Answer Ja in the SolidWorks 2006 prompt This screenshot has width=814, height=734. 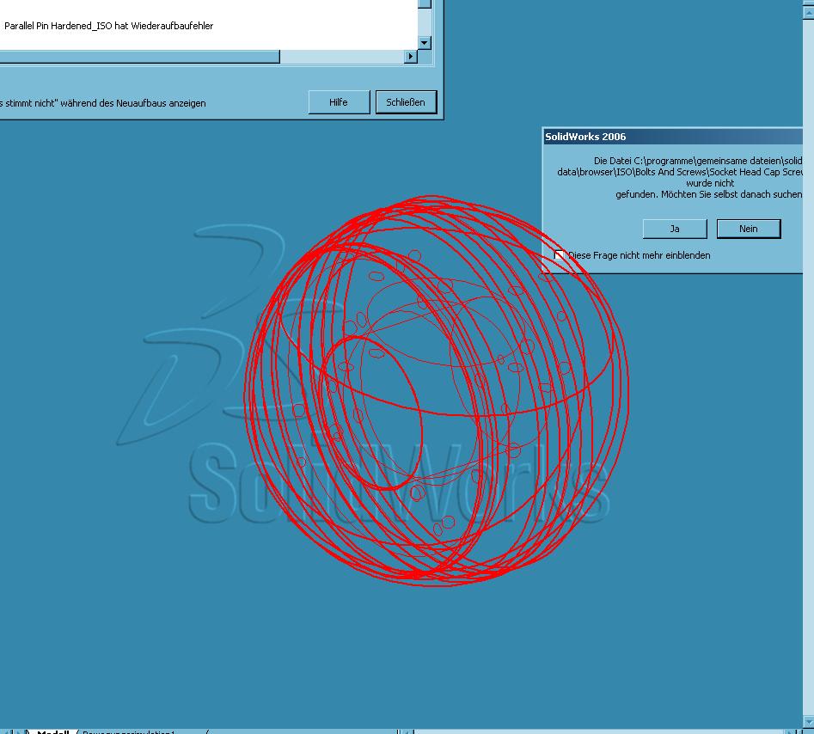click(675, 229)
